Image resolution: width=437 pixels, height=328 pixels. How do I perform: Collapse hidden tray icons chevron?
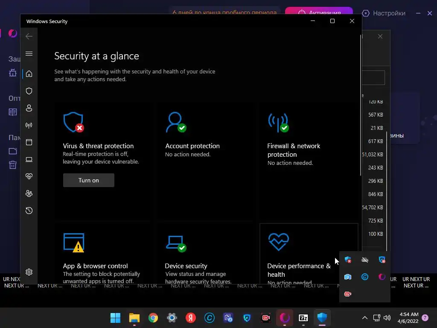point(365,318)
